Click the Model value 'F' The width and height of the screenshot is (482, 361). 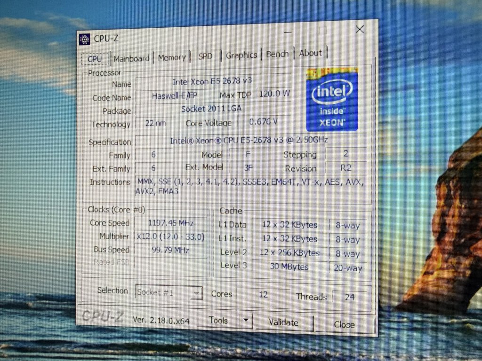pos(249,154)
